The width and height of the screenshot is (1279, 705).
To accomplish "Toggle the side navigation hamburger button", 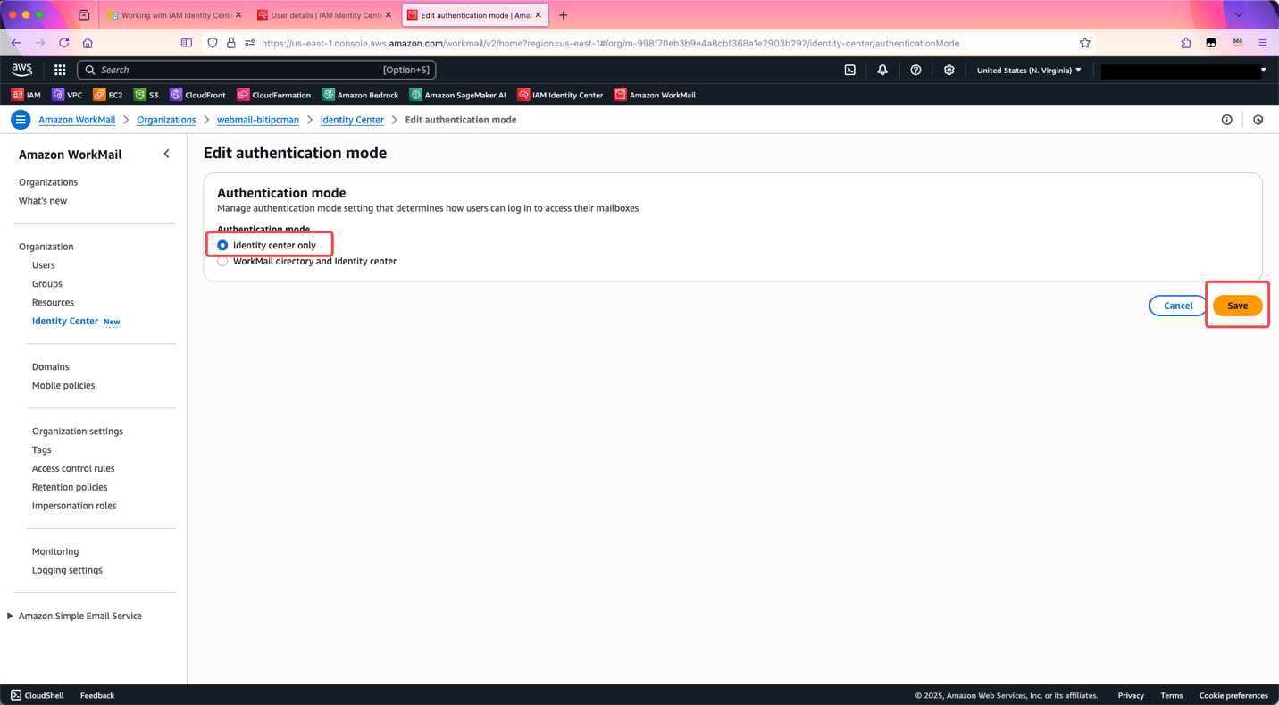I will click(x=21, y=120).
